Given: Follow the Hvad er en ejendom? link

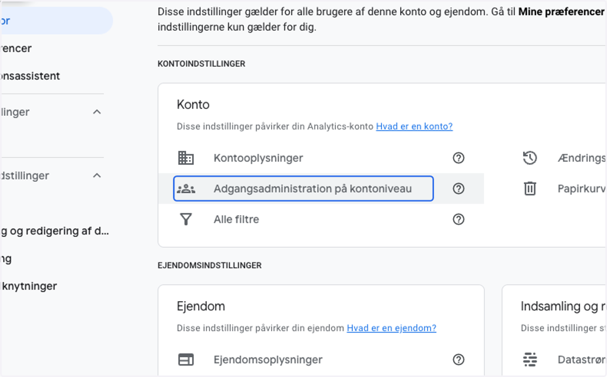Looking at the screenshot, I should tap(392, 328).
